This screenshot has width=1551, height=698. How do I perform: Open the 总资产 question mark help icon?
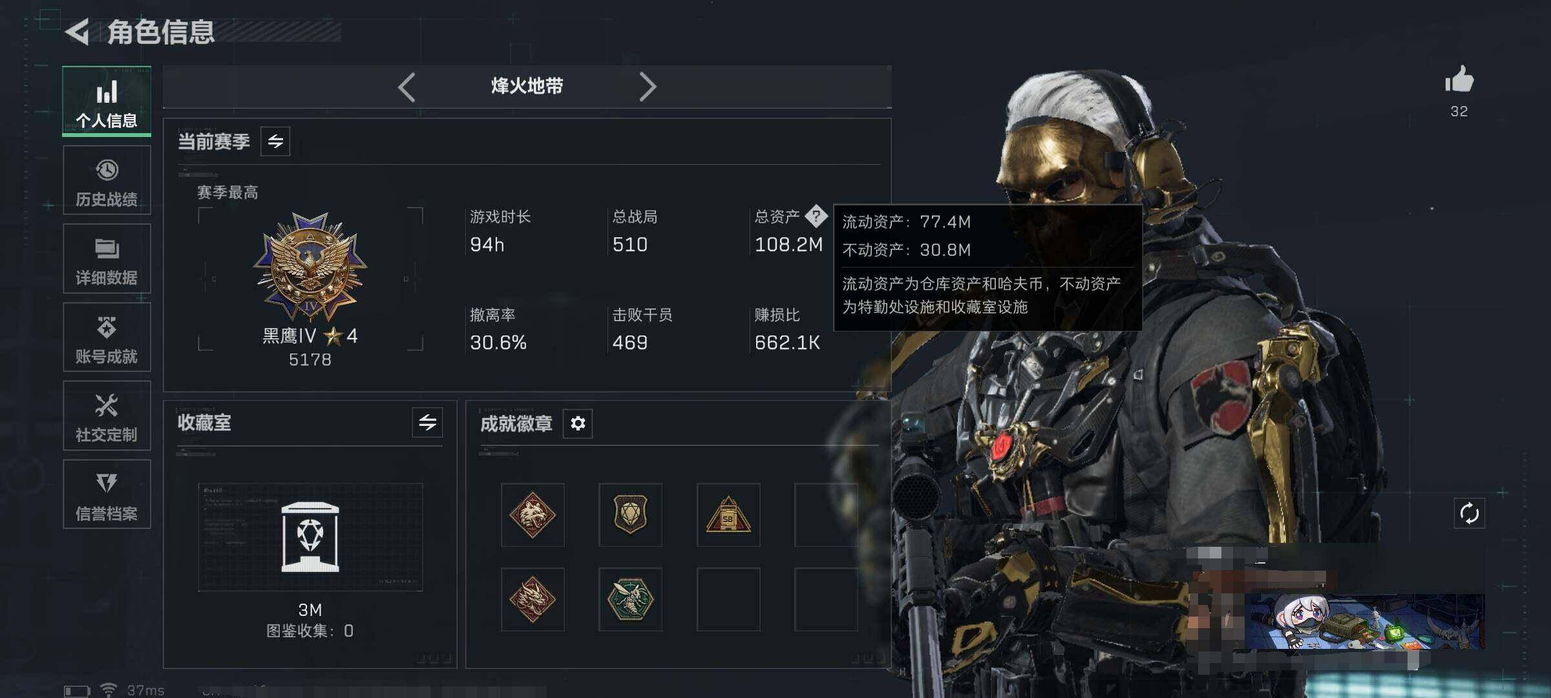pyautogui.click(x=816, y=217)
